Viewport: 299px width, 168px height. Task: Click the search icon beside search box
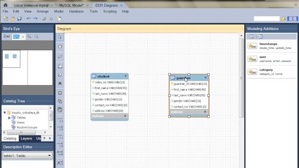pyautogui.click(x=284, y=19)
